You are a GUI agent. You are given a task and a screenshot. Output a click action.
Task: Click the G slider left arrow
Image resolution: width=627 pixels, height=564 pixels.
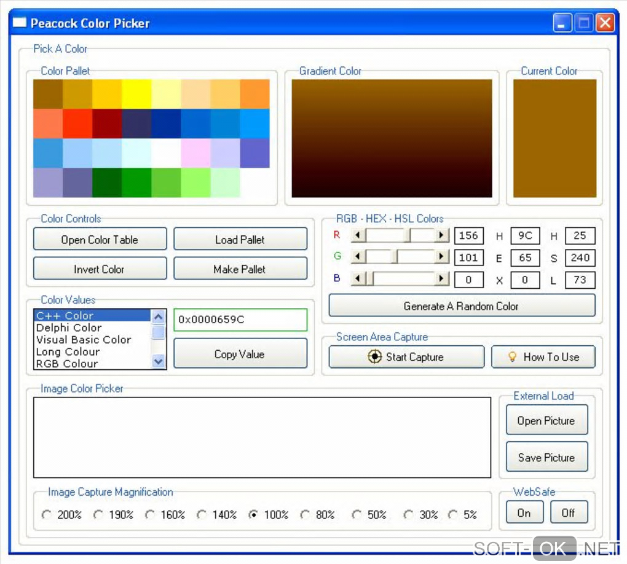[x=359, y=256]
